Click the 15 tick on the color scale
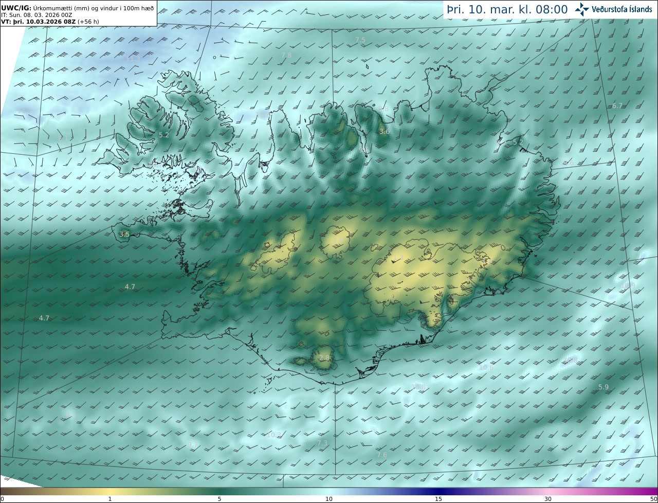Image resolution: width=658 pixels, height=503 pixels. coord(438,499)
